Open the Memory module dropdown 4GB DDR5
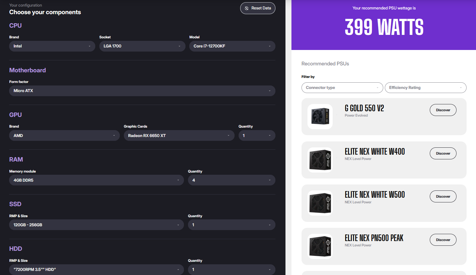The image size is (476, 275). (97, 180)
